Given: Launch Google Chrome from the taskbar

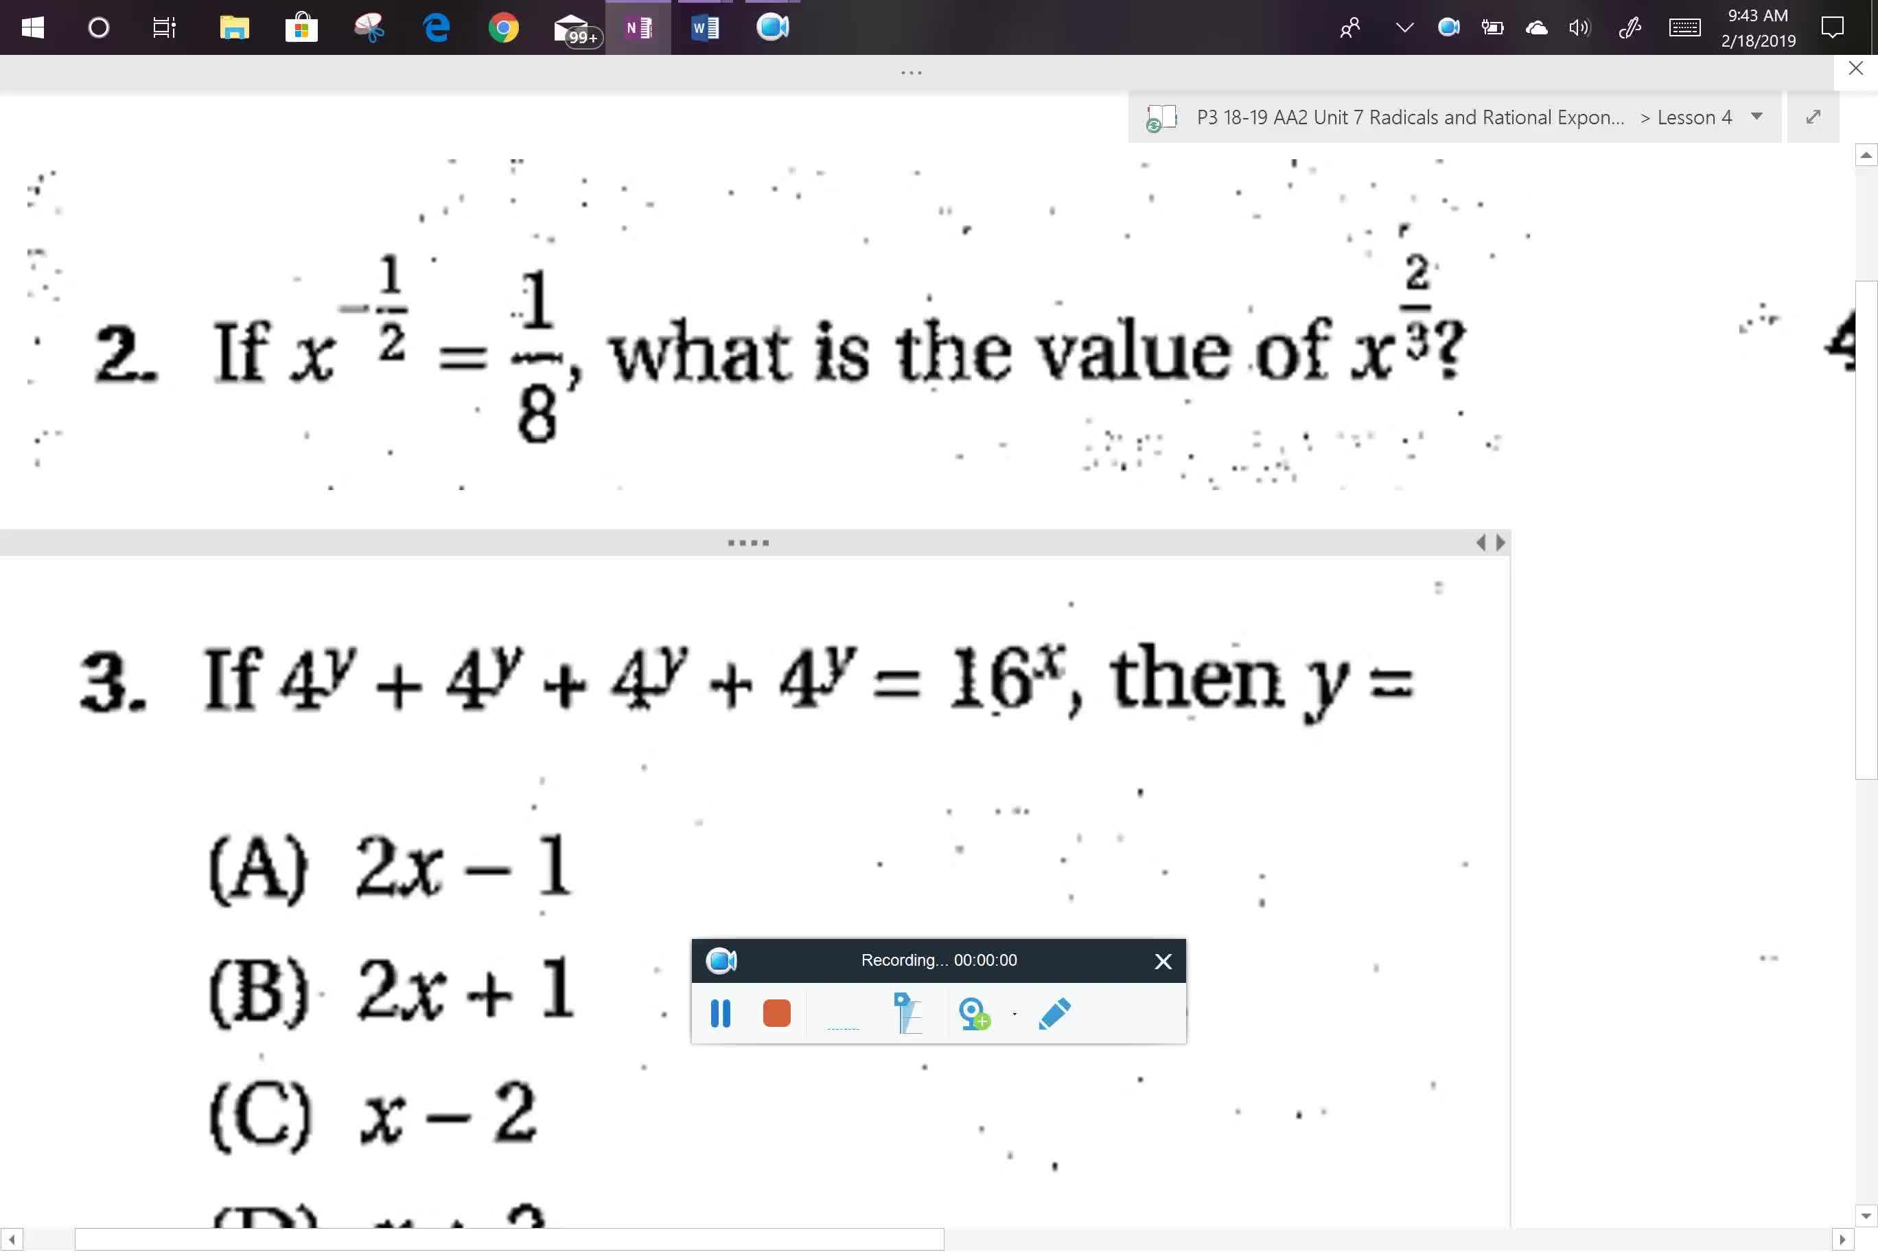Looking at the screenshot, I should click(x=504, y=28).
